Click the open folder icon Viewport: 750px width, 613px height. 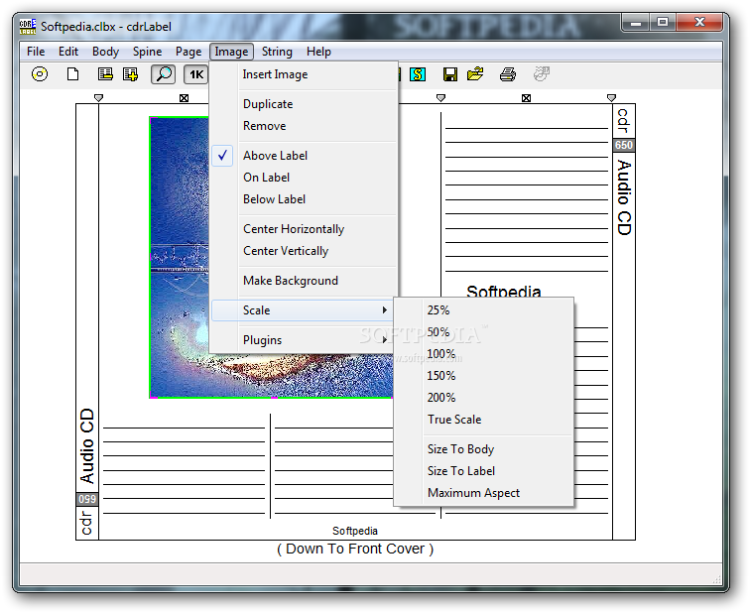point(475,74)
